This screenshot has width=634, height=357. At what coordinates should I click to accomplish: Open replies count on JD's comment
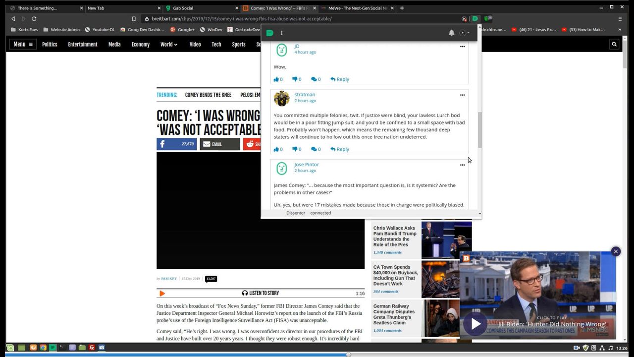316,79
